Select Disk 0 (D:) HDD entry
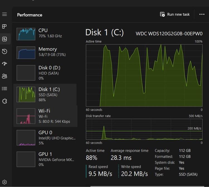 click(45, 73)
